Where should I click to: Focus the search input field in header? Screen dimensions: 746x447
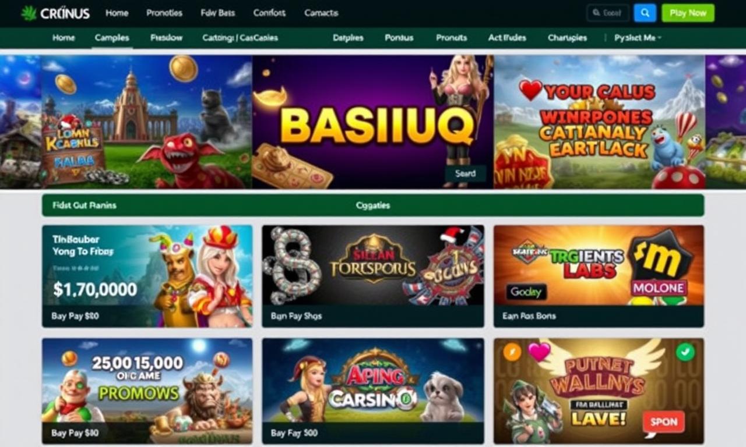tap(608, 13)
